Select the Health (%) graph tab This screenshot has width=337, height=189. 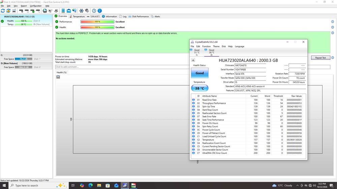[61, 73]
